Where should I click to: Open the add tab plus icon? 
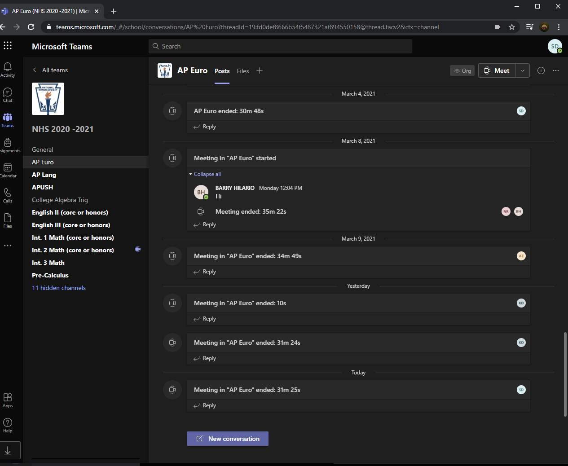(260, 70)
